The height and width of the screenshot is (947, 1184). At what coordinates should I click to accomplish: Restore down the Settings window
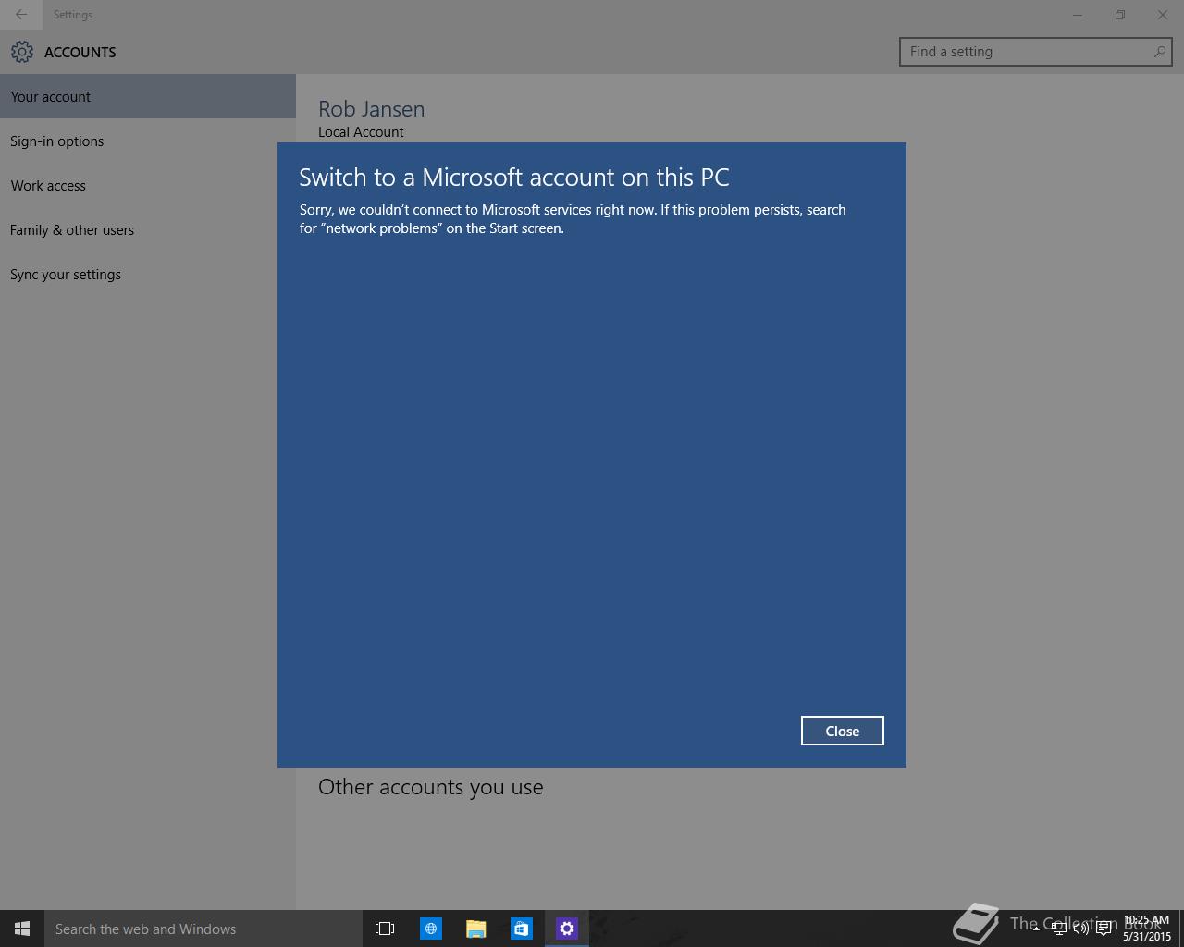click(1120, 15)
